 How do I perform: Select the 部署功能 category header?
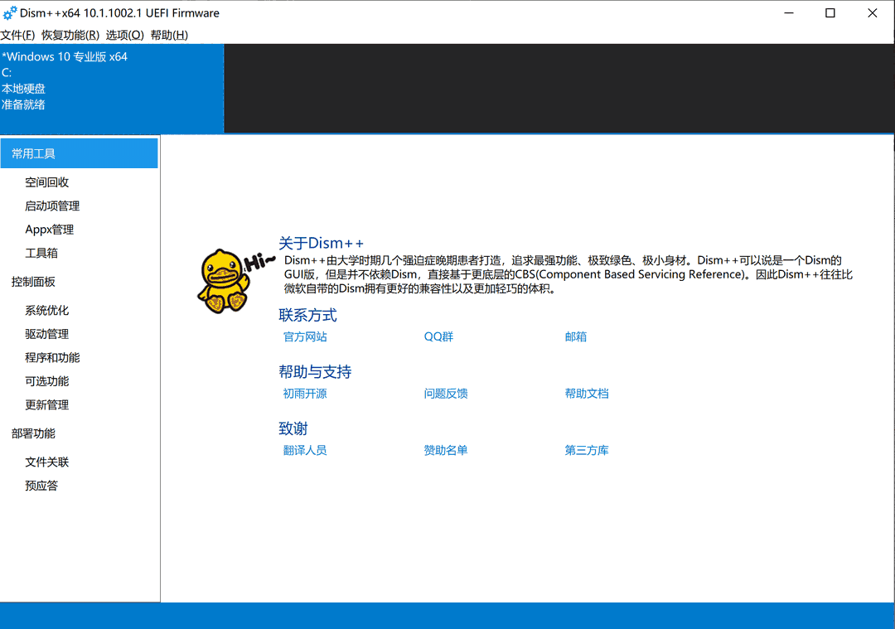[x=33, y=433]
